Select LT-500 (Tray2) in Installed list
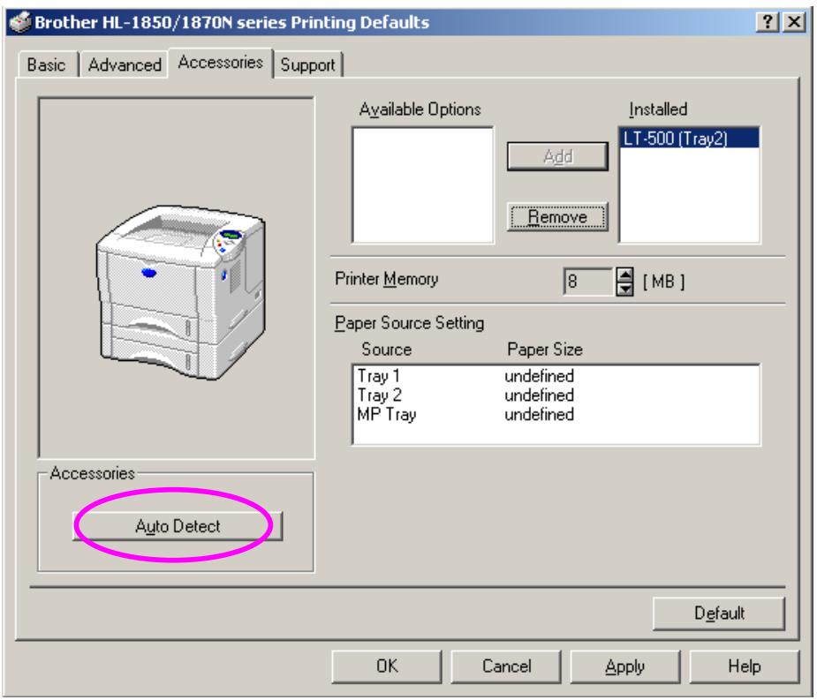Screen dimensions: 817x700 click(x=689, y=139)
